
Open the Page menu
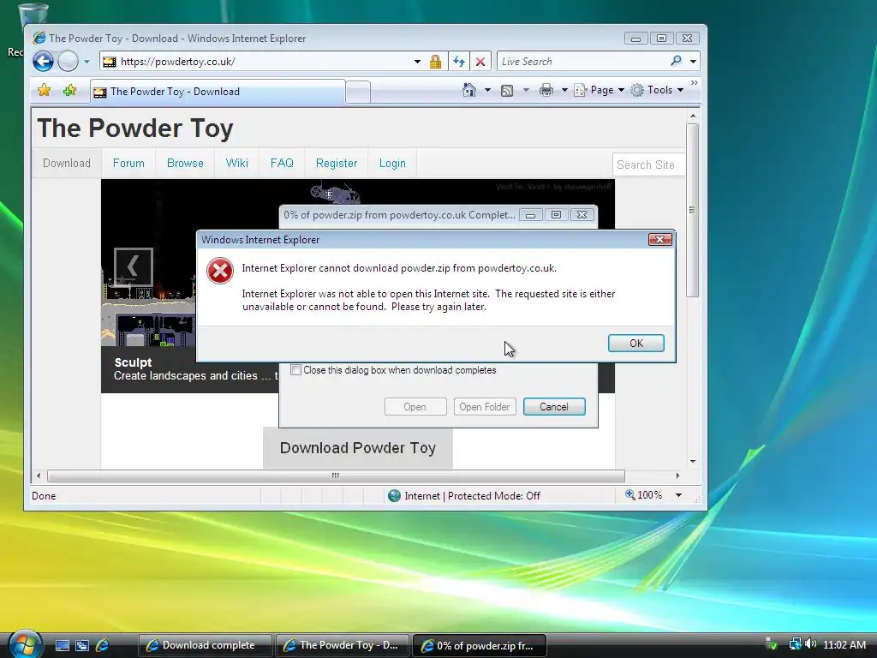(x=599, y=90)
